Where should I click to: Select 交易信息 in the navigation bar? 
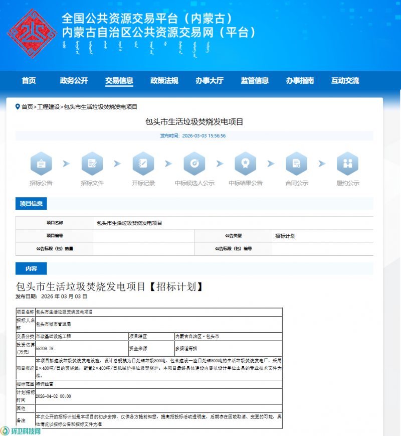pyautogui.click(x=119, y=81)
